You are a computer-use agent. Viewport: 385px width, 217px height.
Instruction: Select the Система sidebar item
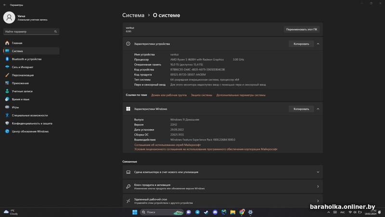coord(31,51)
